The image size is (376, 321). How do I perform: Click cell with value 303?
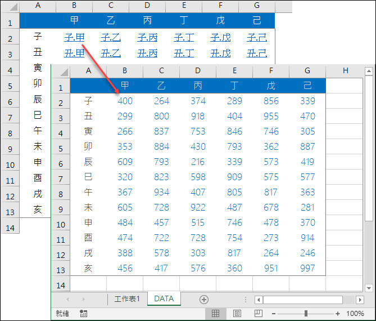point(198,253)
